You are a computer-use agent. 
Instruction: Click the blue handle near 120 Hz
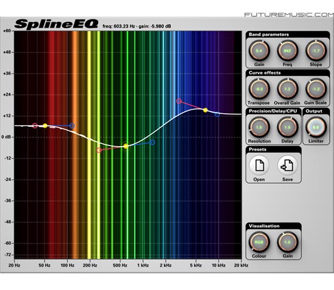coord(72,125)
